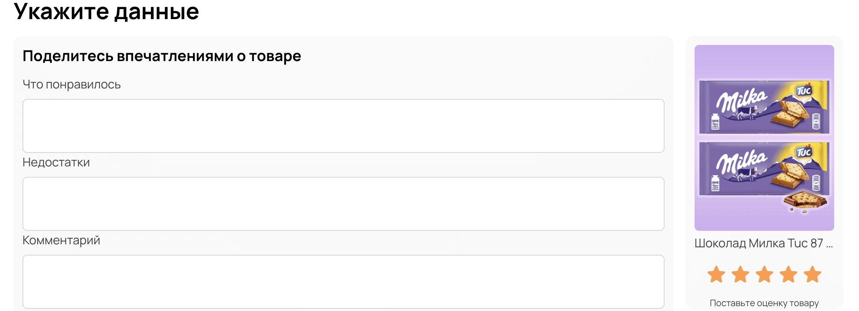Click the lower Milka chocolate bar picture
859x311 pixels.
click(x=764, y=169)
